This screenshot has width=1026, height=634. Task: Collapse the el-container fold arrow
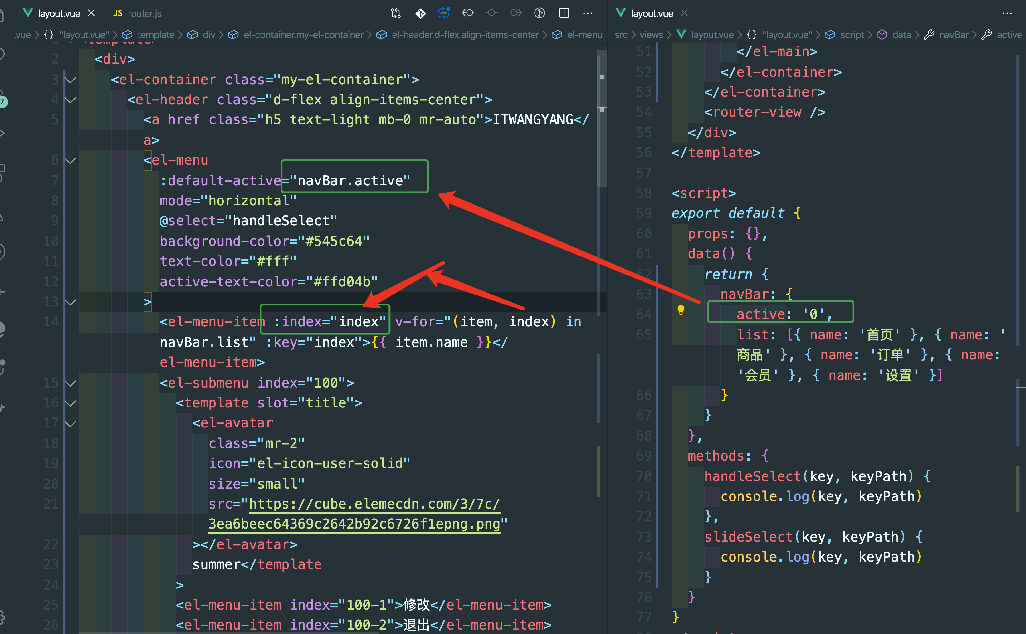71,80
